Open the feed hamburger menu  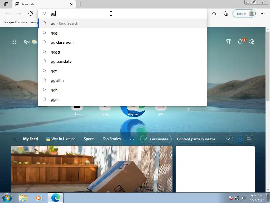pyautogui.click(x=14, y=139)
